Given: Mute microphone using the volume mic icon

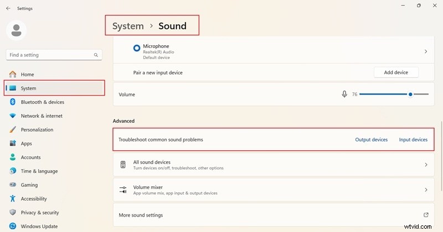Looking at the screenshot, I should coord(344,94).
